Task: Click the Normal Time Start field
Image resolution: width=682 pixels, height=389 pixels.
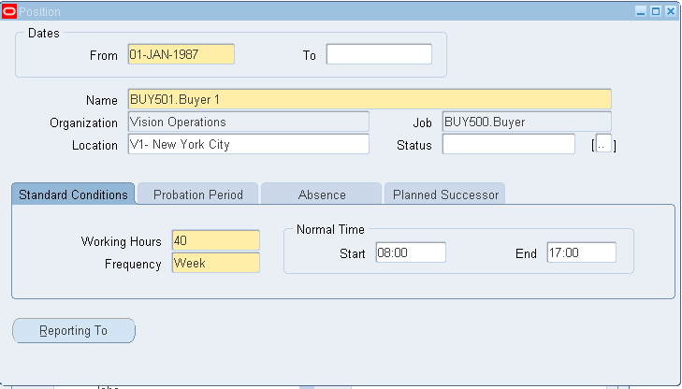Action: click(411, 252)
